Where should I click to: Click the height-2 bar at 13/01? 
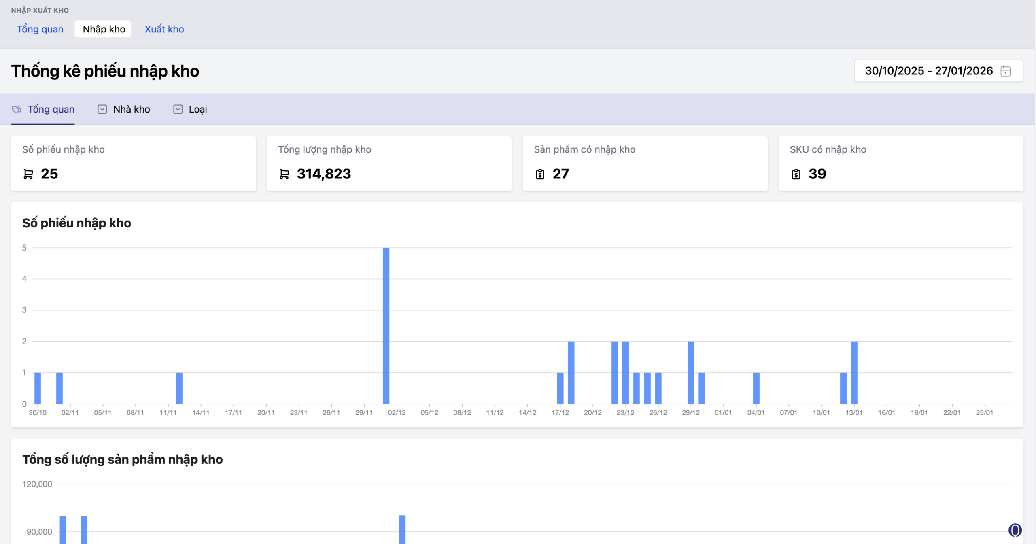[x=854, y=372]
